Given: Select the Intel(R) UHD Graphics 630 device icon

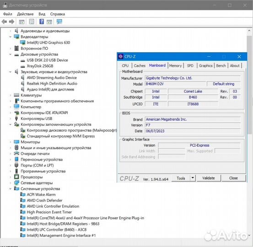Looking at the screenshot, I should [x=23, y=43].
